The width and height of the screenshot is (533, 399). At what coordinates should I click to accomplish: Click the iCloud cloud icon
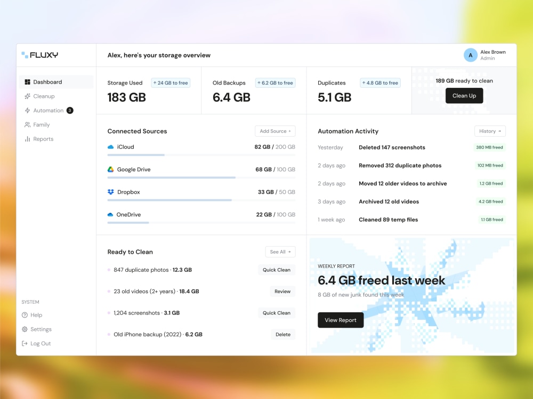click(x=110, y=147)
